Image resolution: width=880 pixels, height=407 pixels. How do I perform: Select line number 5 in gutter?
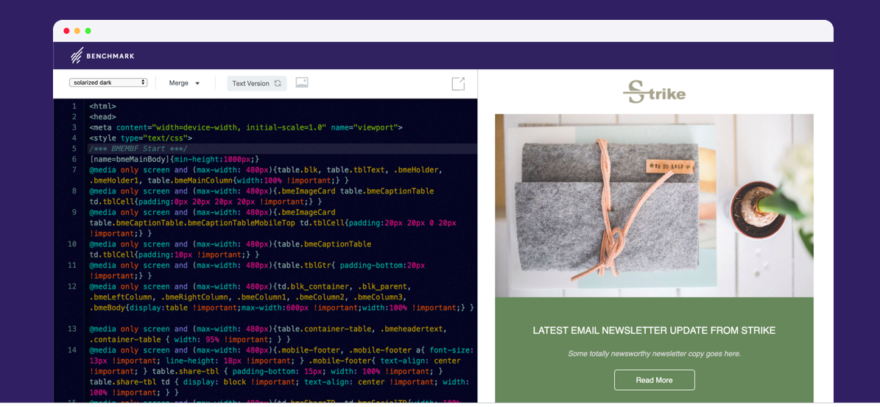74,149
